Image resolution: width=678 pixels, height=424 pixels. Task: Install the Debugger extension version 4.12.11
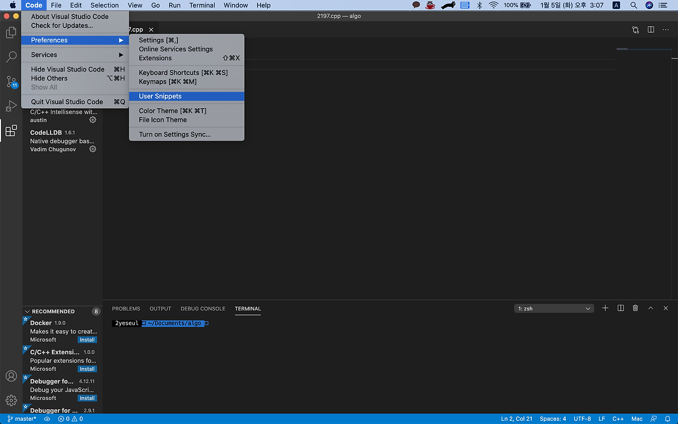click(x=87, y=398)
